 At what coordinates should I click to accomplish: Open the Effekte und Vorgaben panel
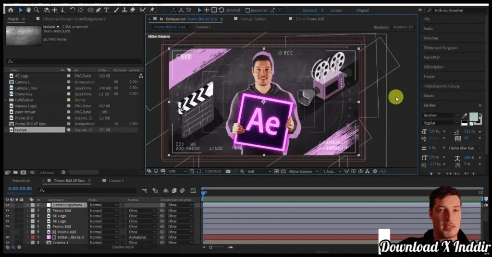tap(440, 48)
